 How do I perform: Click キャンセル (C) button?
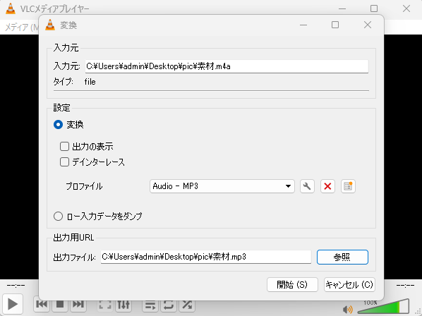click(x=349, y=284)
